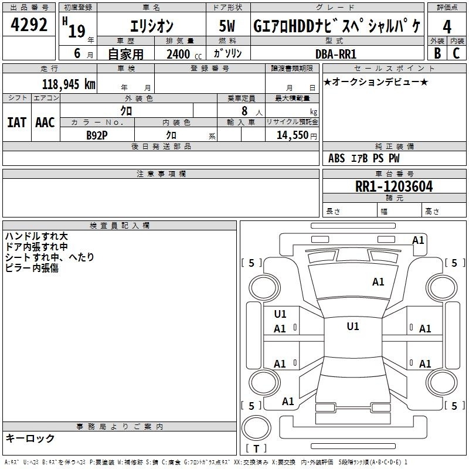Image resolution: width=469 pixels, height=469 pixels.
Task: Click the star before オークションデビュー
Action: (327, 81)
